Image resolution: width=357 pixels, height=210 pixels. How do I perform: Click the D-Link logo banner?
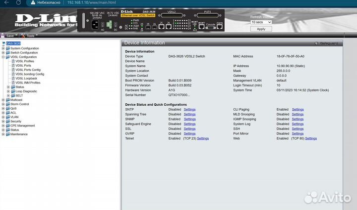coord(46,20)
